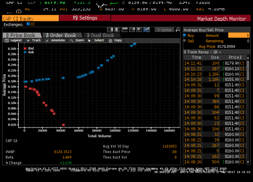This screenshot has height=182, width=253.
Task: Copy the chart with the Copy button
Action: coord(115,40)
